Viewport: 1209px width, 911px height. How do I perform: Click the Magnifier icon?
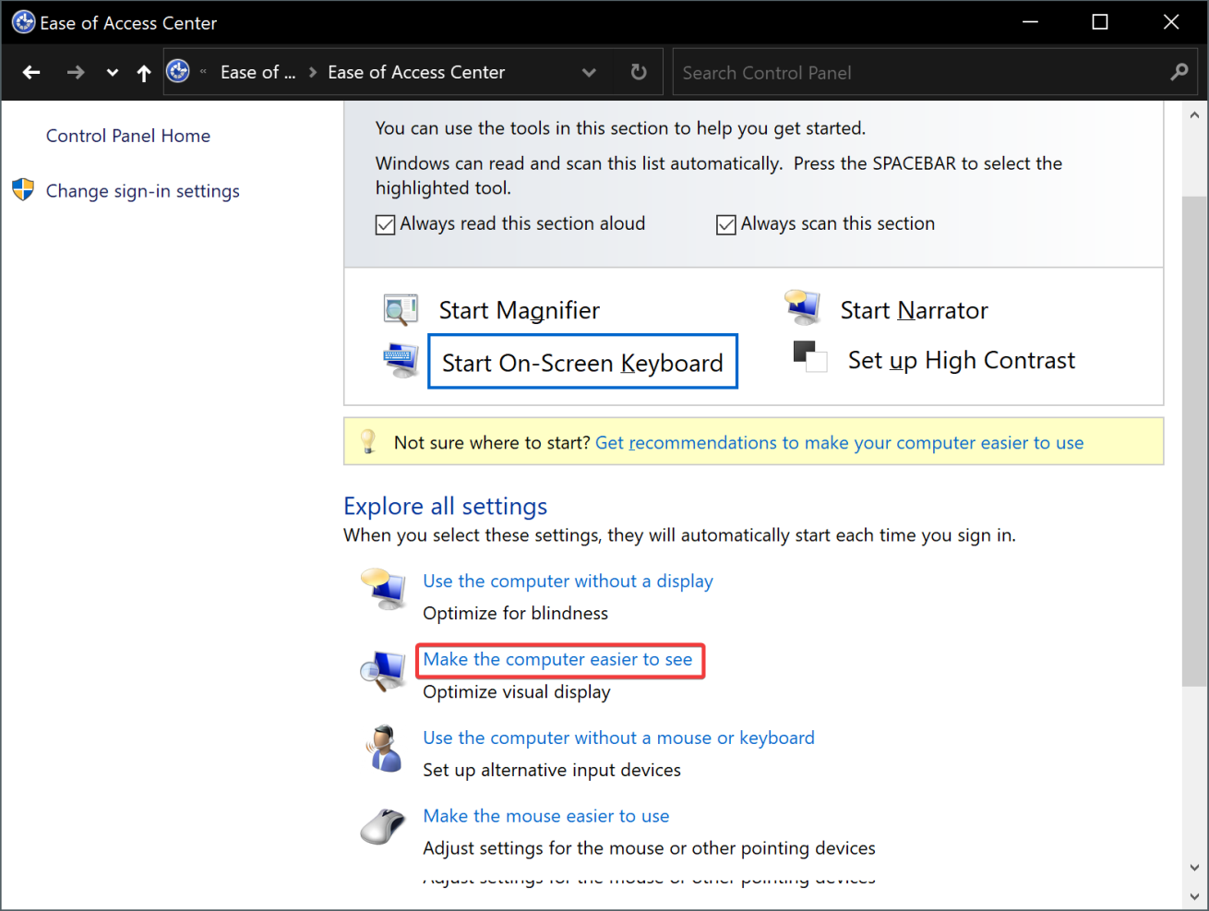pyautogui.click(x=401, y=310)
